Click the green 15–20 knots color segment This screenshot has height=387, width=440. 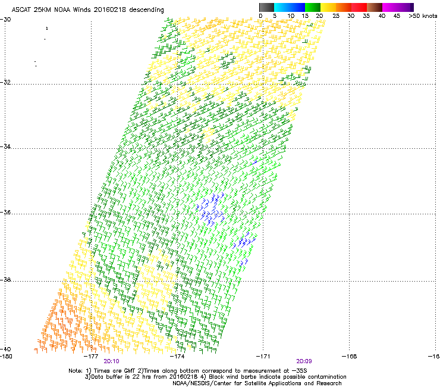click(313, 7)
